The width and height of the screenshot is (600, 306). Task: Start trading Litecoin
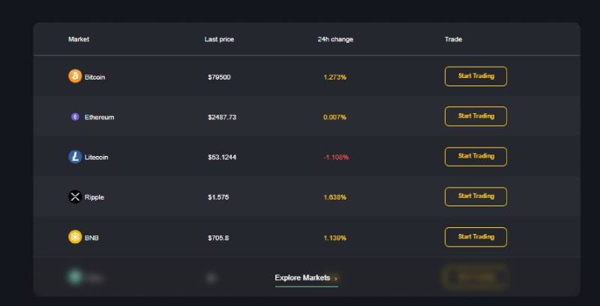pyautogui.click(x=475, y=157)
